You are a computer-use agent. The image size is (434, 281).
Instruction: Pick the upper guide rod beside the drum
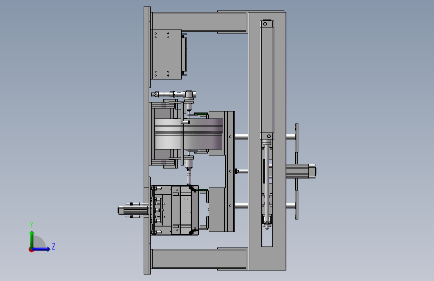click(x=241, y=136)
